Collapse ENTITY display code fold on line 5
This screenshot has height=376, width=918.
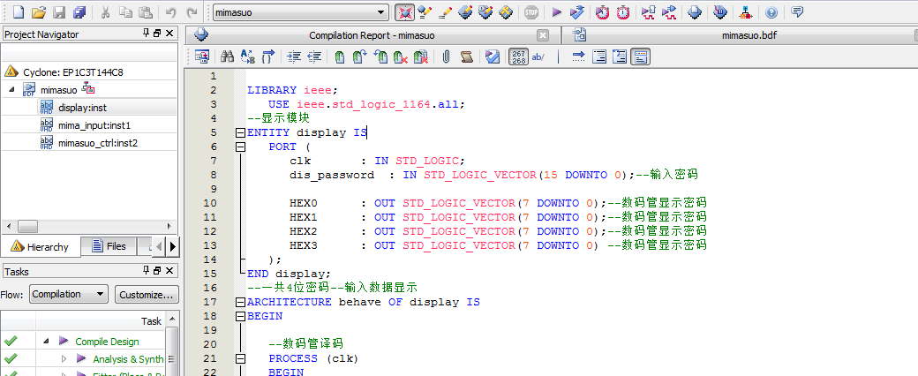[239, 133]
